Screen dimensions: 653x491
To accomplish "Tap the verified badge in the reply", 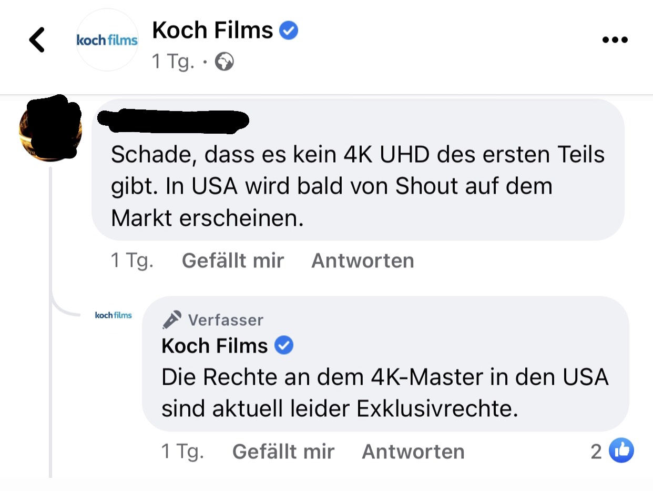I will point(284,346).
